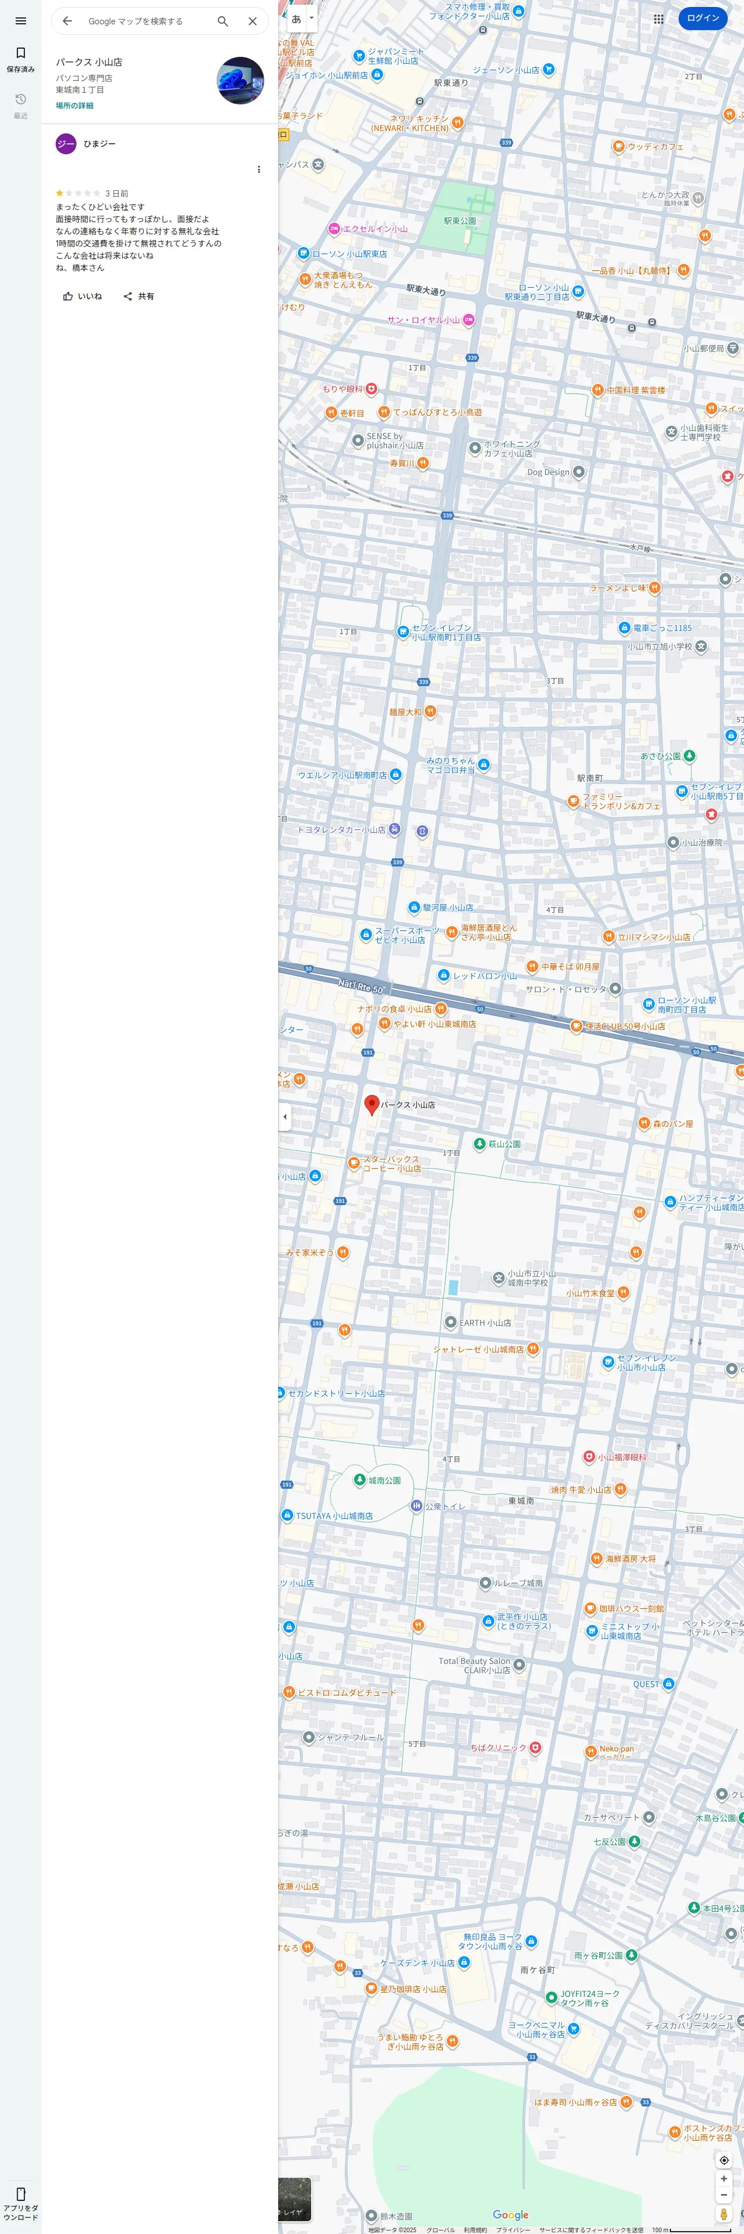Select the 快活CLUB 50号小山店 marker

[x=576, y=1026]
